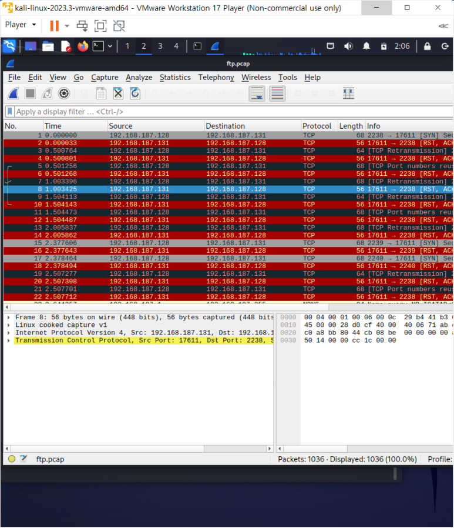This screenshot has width=454, height=528.
Task: Click the clock showing 2:06
Action: 402,46
